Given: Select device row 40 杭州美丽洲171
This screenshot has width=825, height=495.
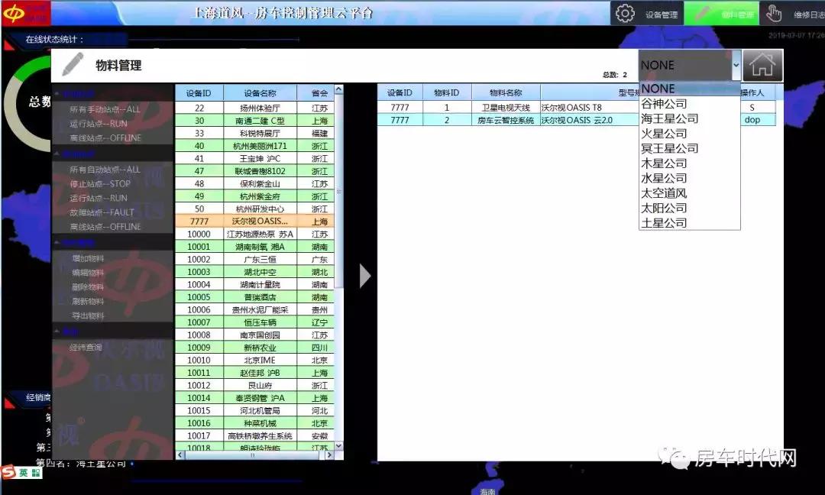Looking at the screenshot, I should click(254, 146).
